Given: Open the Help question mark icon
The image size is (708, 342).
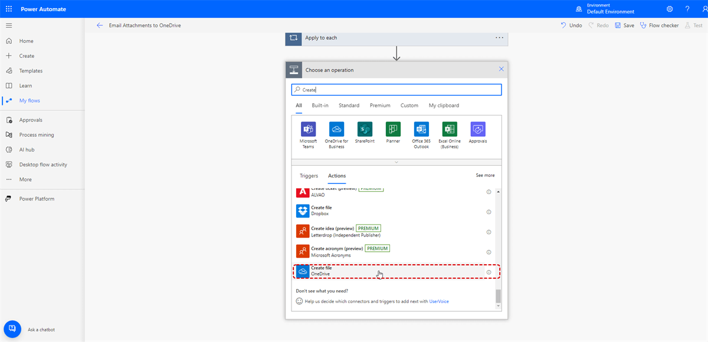Looking at the screenshot, I should pyautogui.click(x=687, y=9).
